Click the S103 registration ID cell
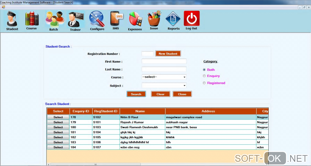The image size is (311, 166). coord(106,127)
